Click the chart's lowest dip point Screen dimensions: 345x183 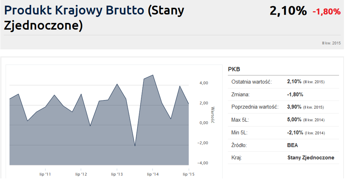135,146
